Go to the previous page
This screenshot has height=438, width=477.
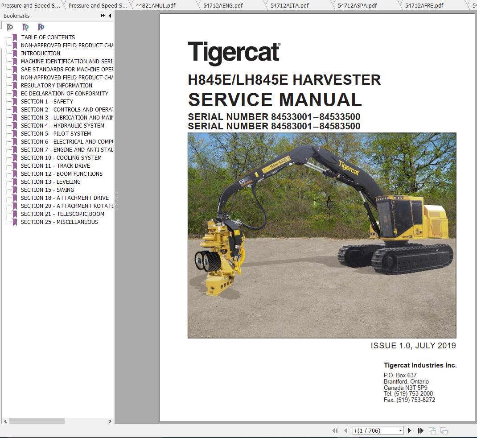point(345,430)
